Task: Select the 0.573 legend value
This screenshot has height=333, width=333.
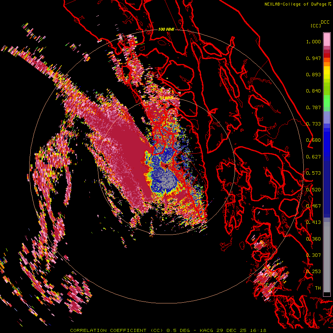Action: (313, 173)
